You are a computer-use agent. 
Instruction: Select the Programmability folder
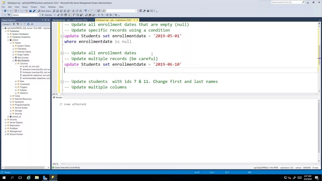click(22, 105)
